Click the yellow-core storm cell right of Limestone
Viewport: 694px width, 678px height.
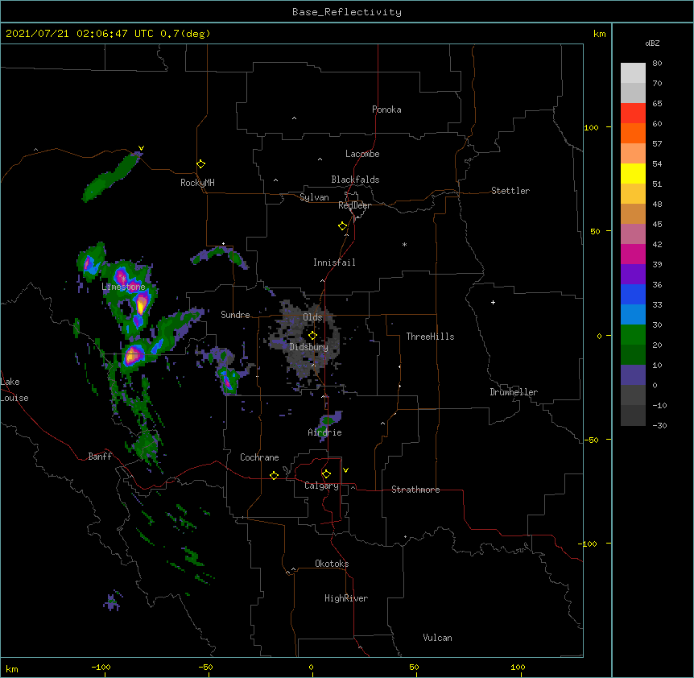tap(141, 304)
